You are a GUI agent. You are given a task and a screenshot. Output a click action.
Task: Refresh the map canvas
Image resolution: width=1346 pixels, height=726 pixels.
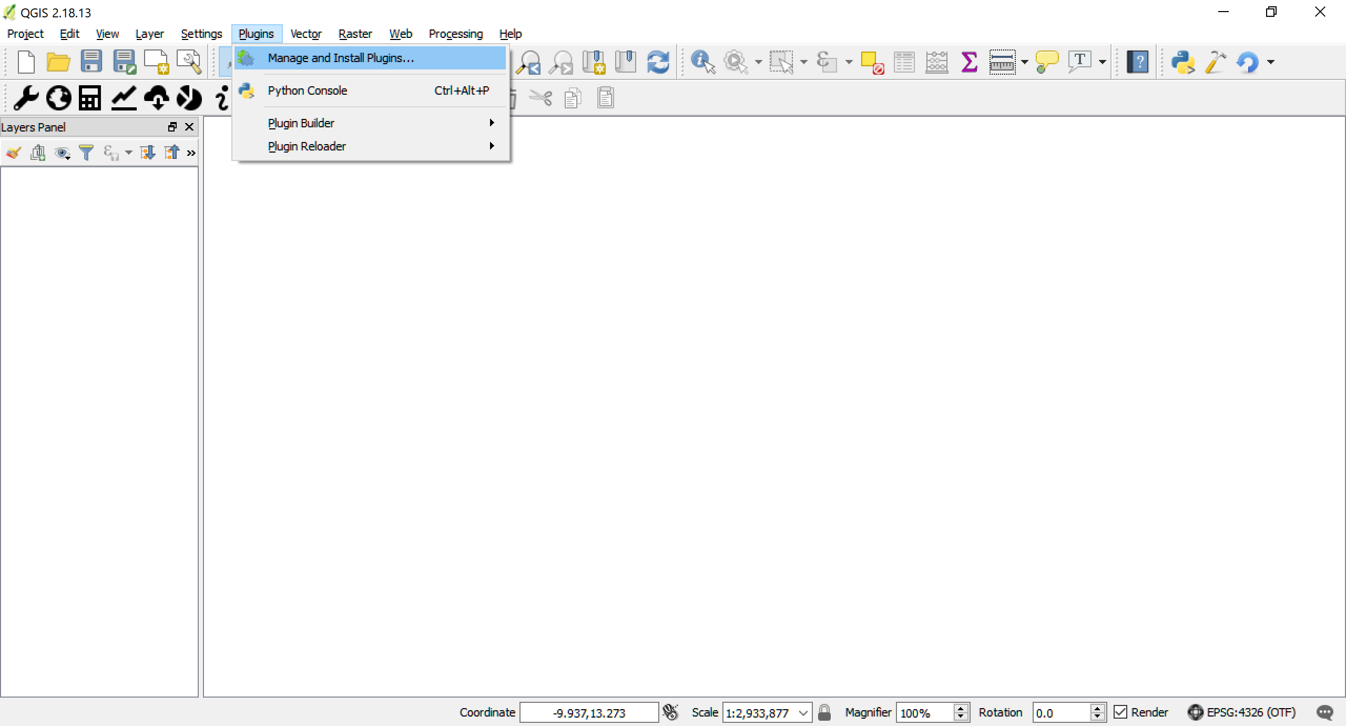(x=658, y=62)
